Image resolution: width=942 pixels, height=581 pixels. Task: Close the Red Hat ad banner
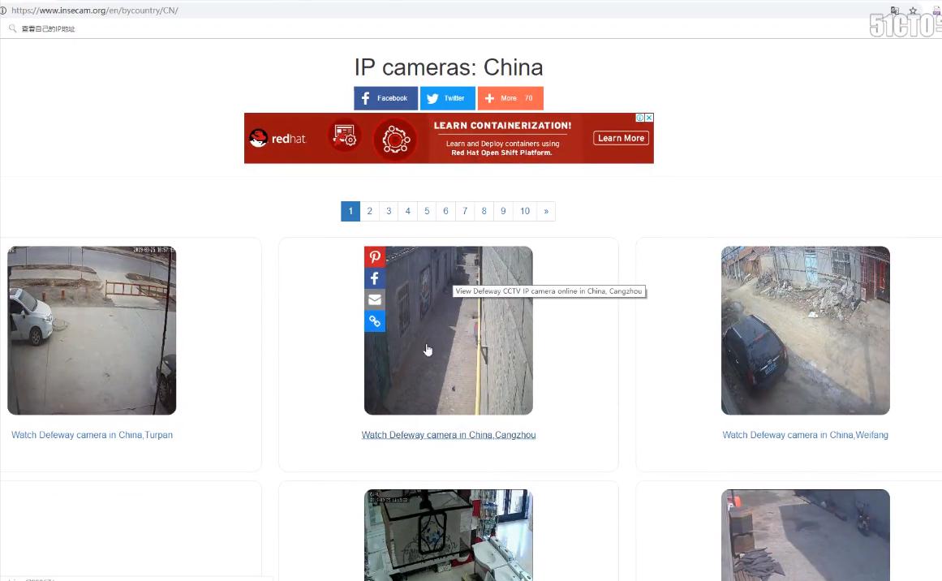[649, 118]
